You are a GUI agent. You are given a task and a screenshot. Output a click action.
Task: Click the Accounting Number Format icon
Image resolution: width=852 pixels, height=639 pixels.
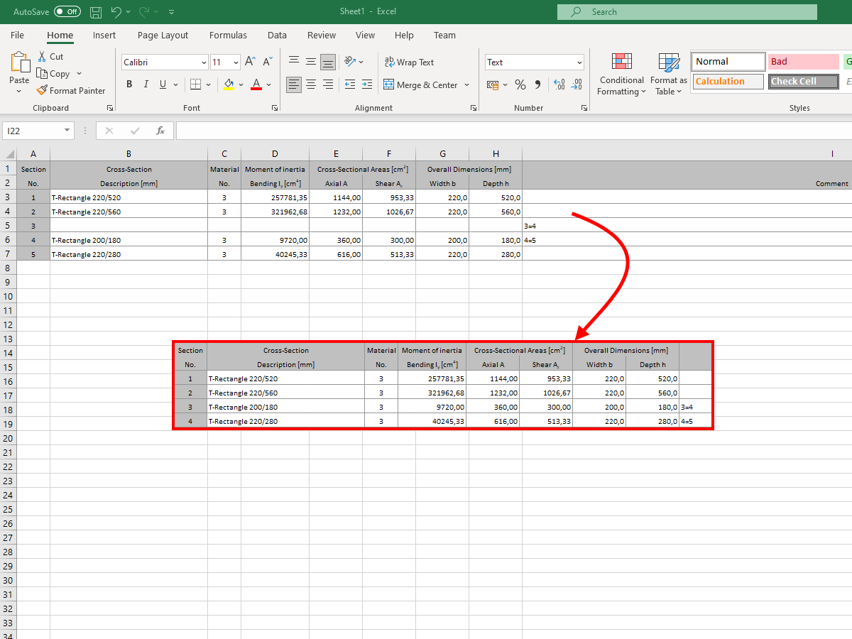[493, 84]
